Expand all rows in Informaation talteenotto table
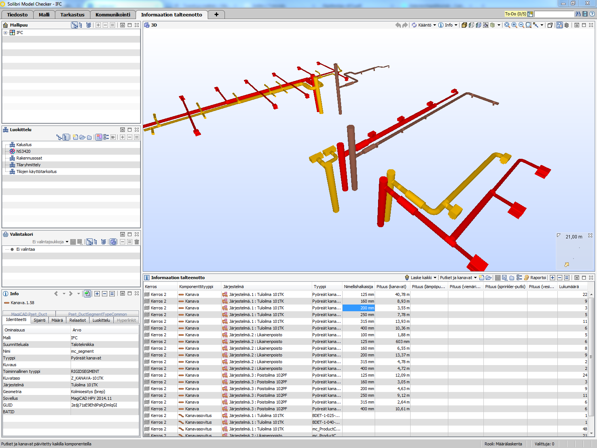 click(553, 278)
